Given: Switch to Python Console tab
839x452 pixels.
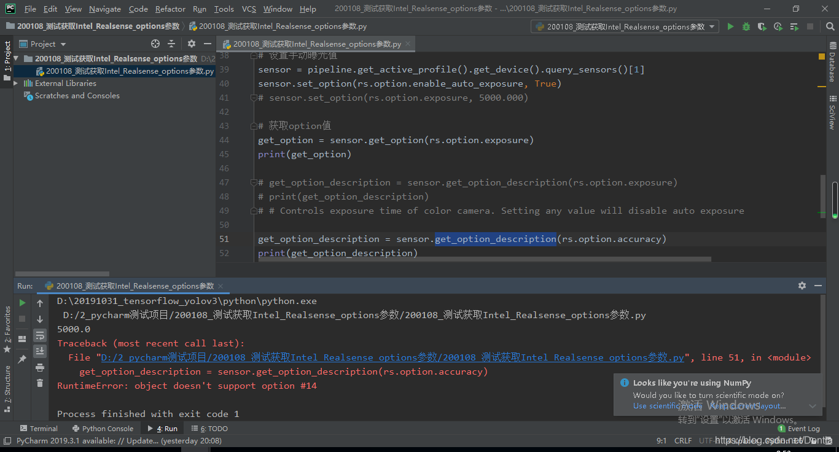Looking at the screenshot, I should 103,429.
